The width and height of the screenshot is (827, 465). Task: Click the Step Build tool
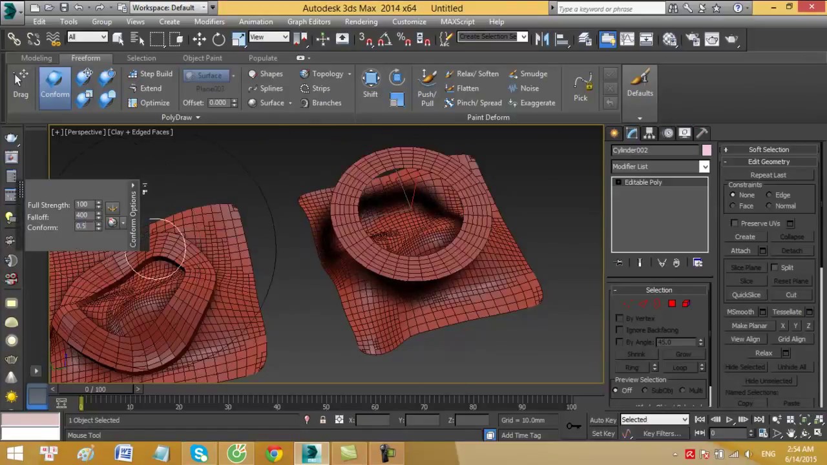pyautogui.click(x=150, y=74)
